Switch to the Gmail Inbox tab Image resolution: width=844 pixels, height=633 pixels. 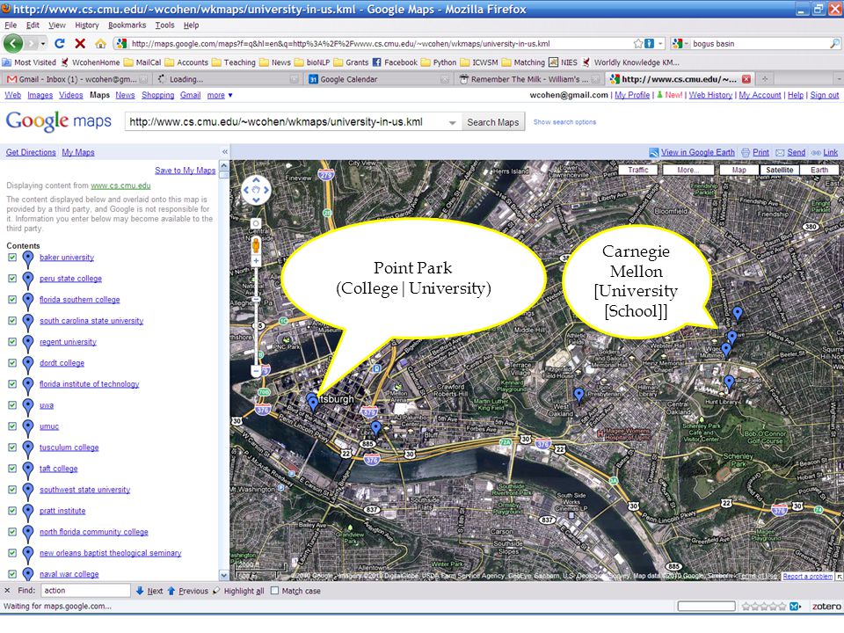coord(76,79)
